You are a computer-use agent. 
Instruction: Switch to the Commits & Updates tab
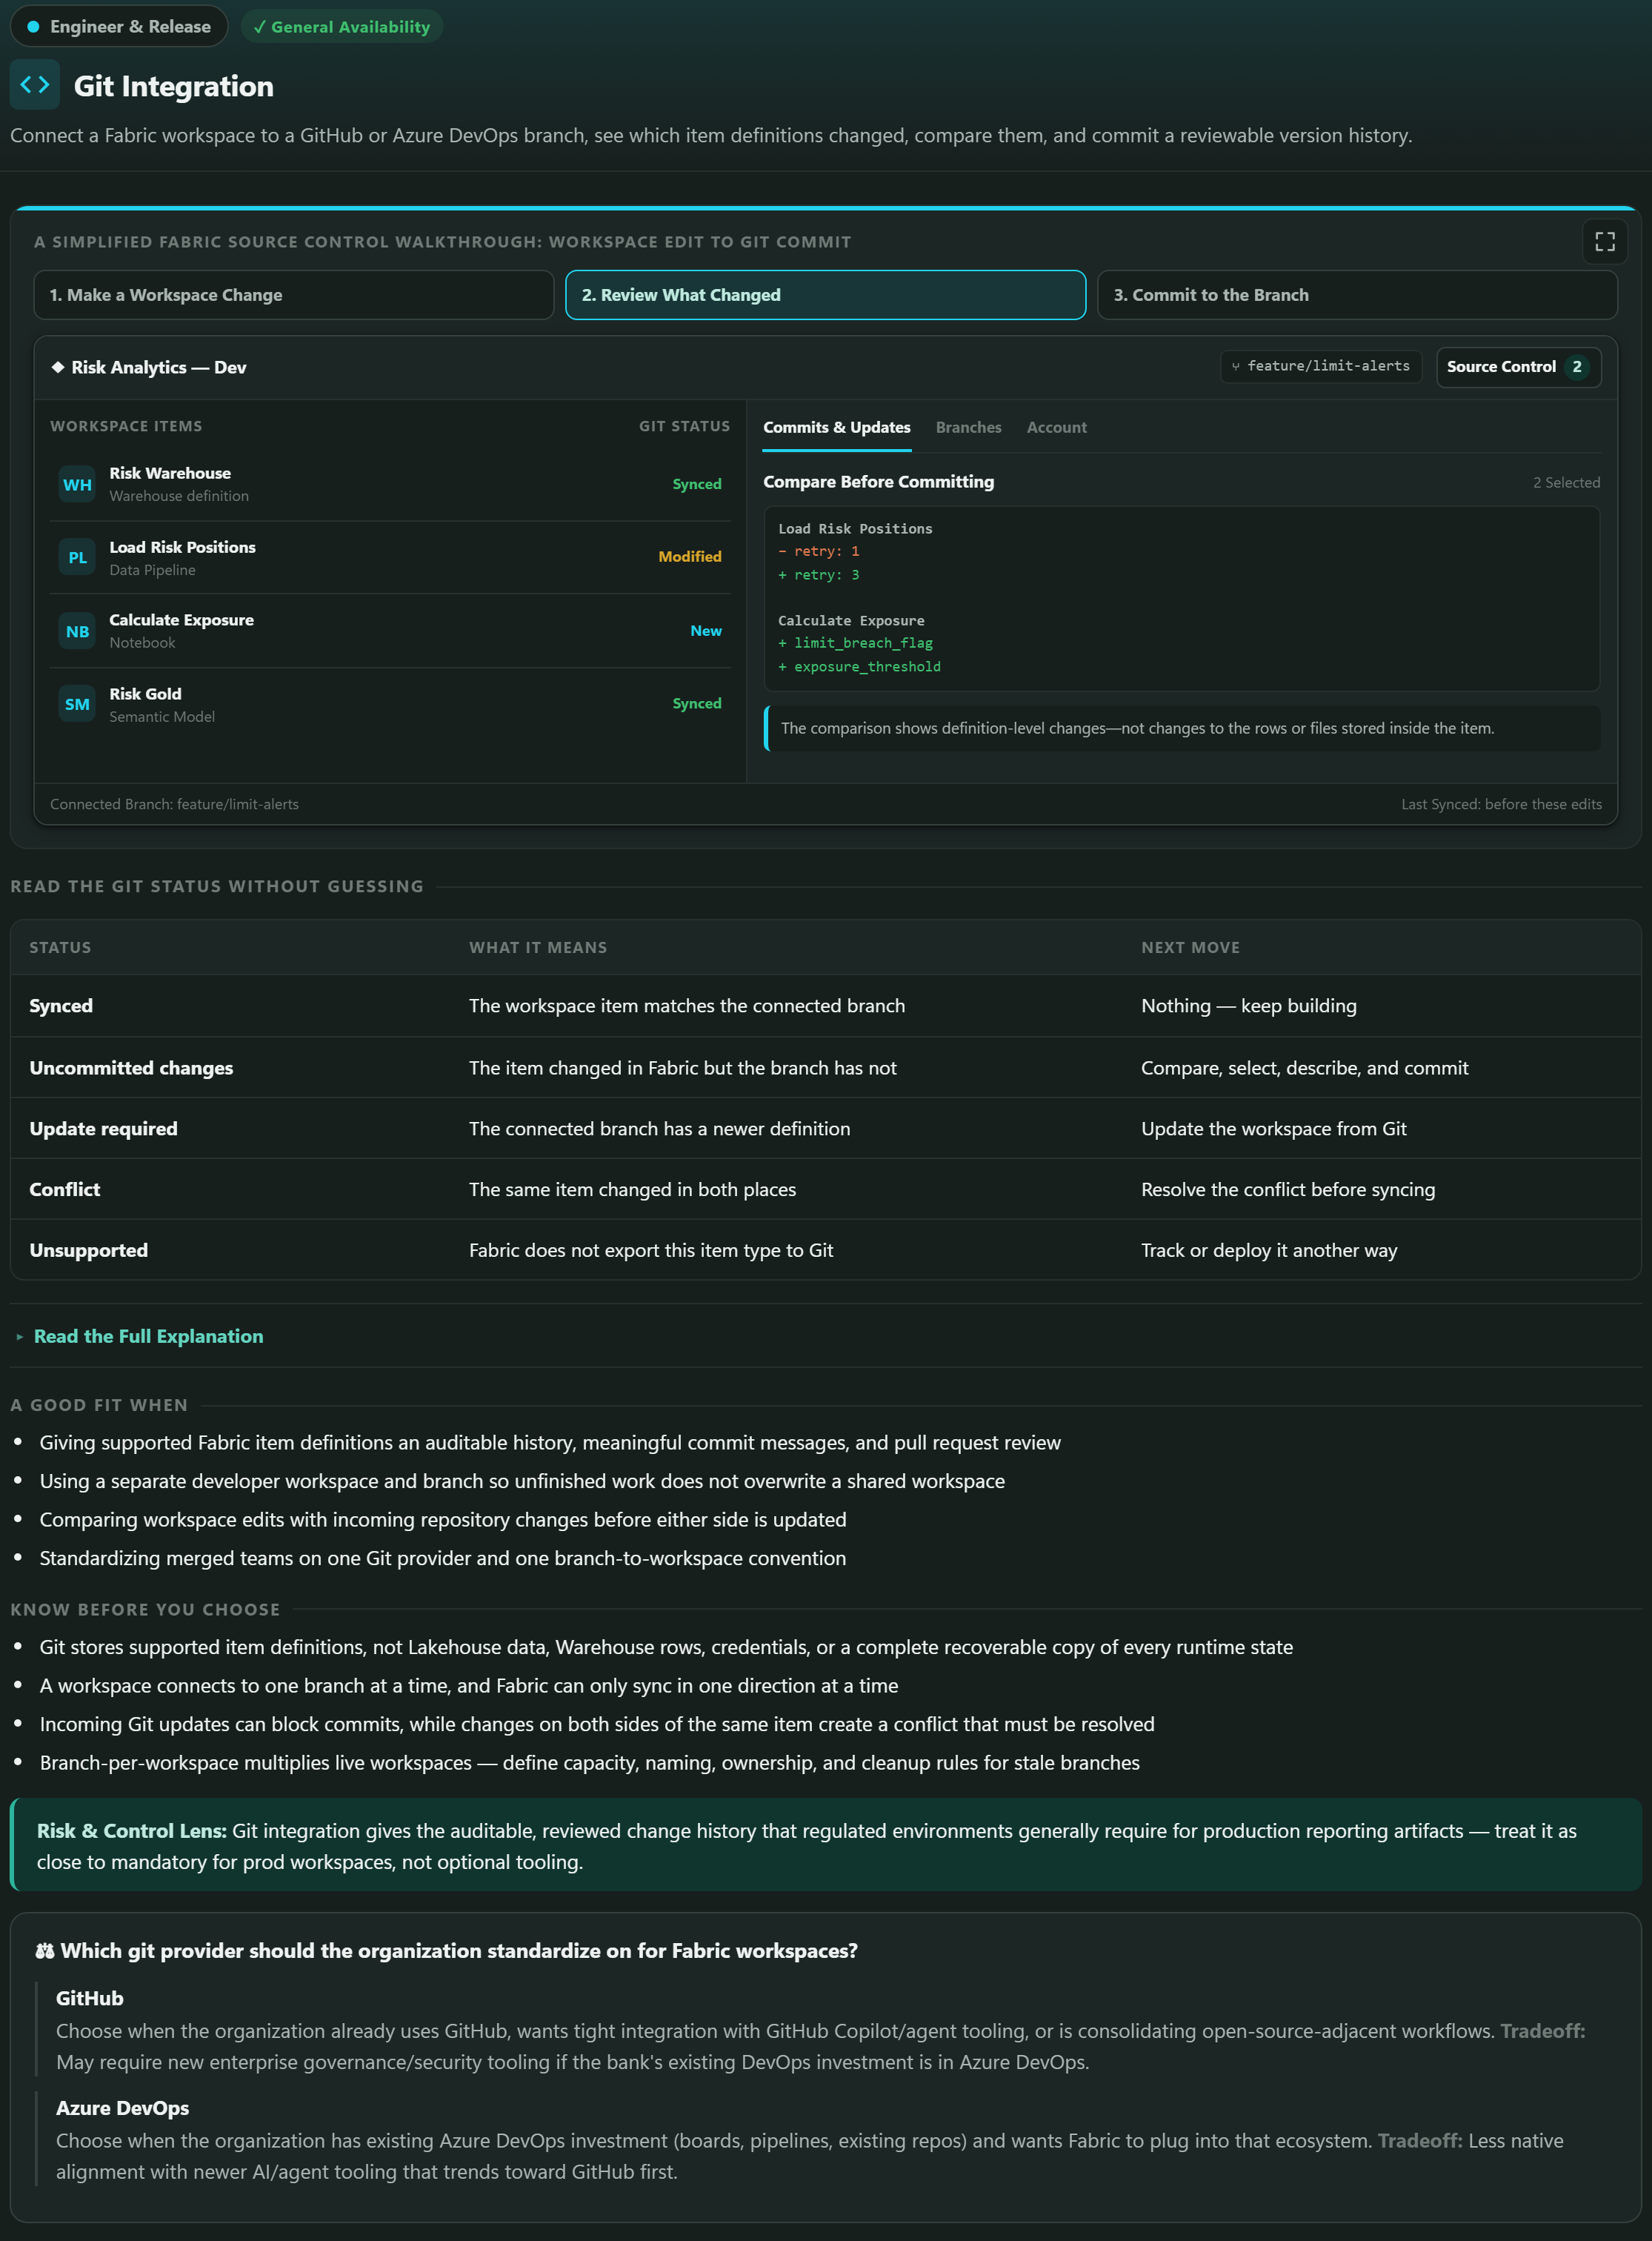click(x=836, y=427)
